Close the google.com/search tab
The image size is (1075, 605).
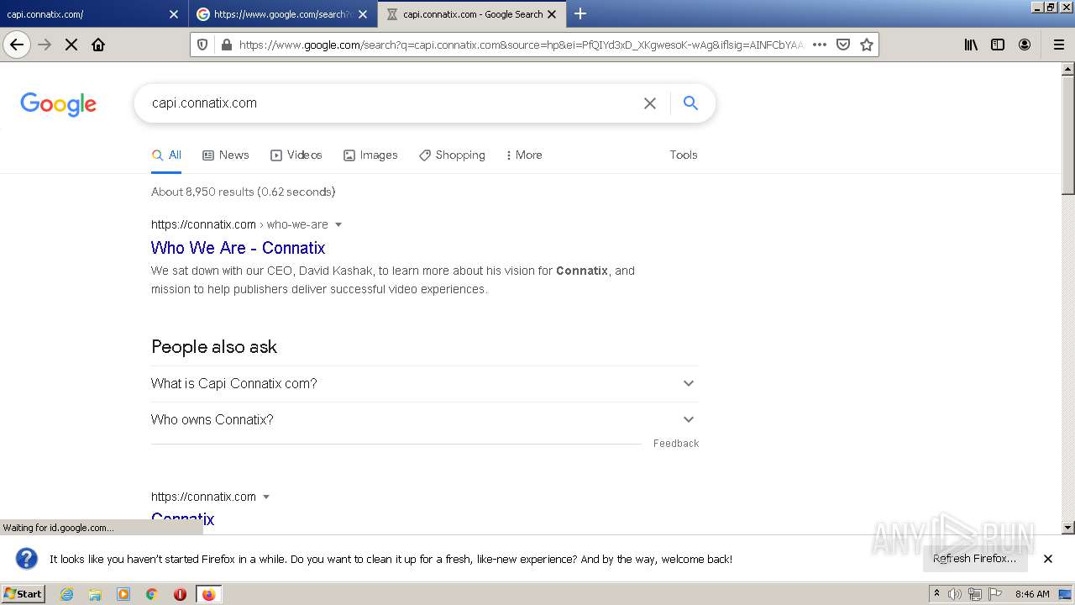click(x=362, y=14)
